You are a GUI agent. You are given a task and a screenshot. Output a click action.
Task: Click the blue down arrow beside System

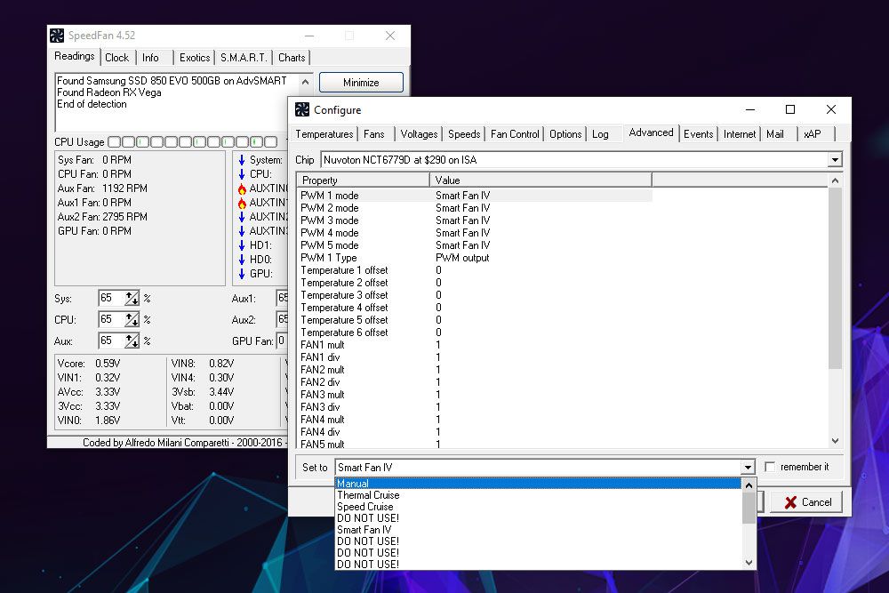[x=242, y=160]
